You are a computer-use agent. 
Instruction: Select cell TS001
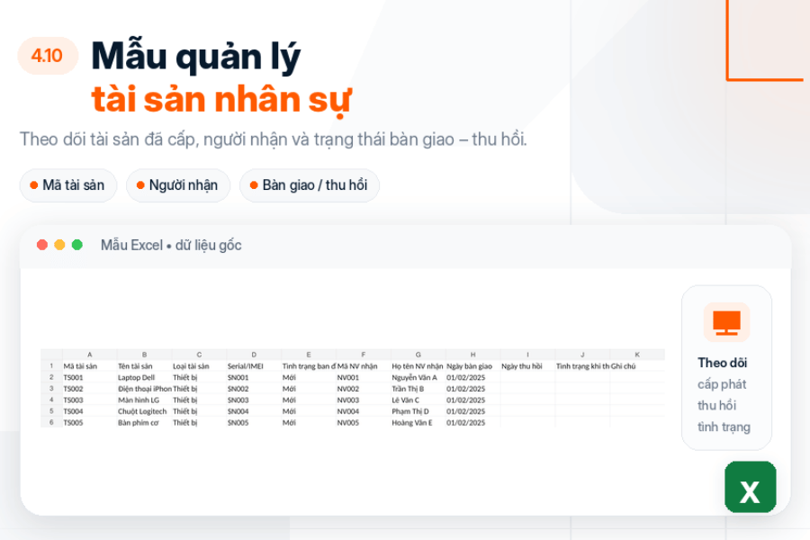coord(90,377)
